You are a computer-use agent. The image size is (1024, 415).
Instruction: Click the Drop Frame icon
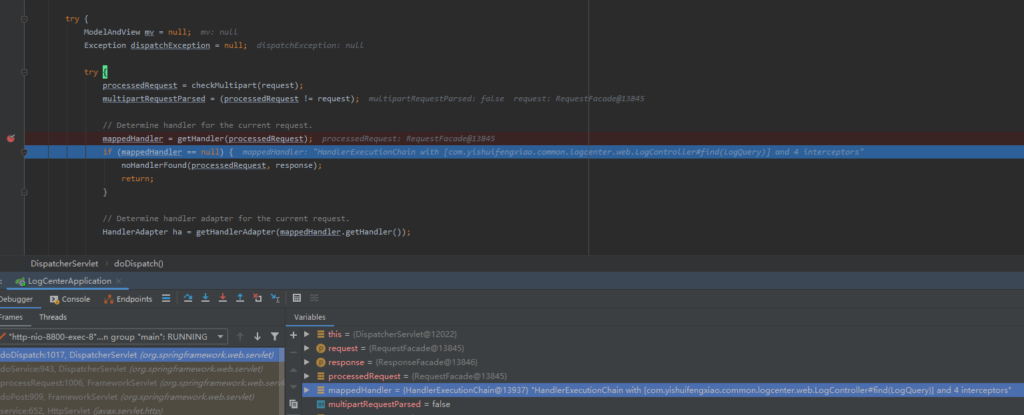(258, 298)
